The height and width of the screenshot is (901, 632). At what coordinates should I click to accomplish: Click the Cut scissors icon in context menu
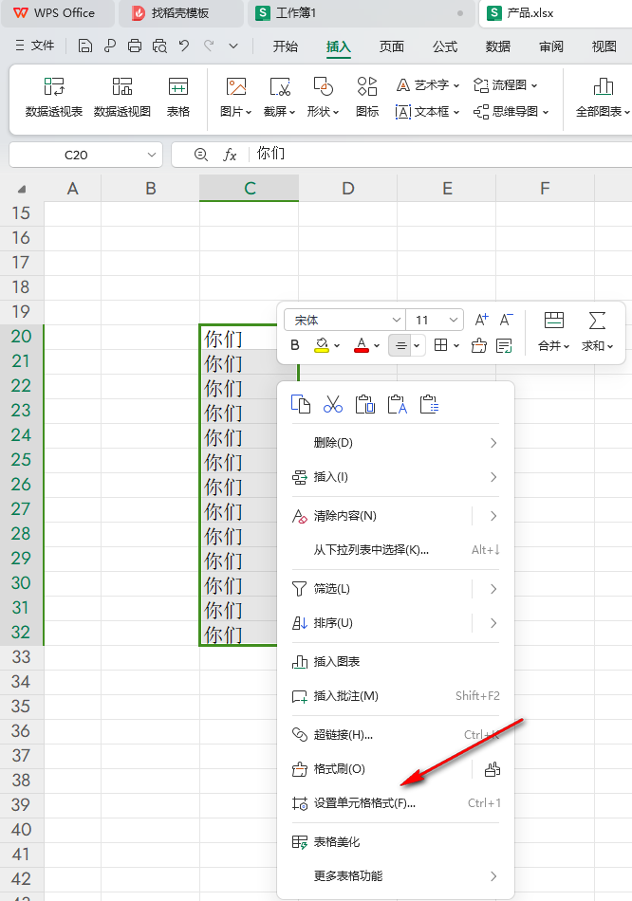(x=333, y=404)
